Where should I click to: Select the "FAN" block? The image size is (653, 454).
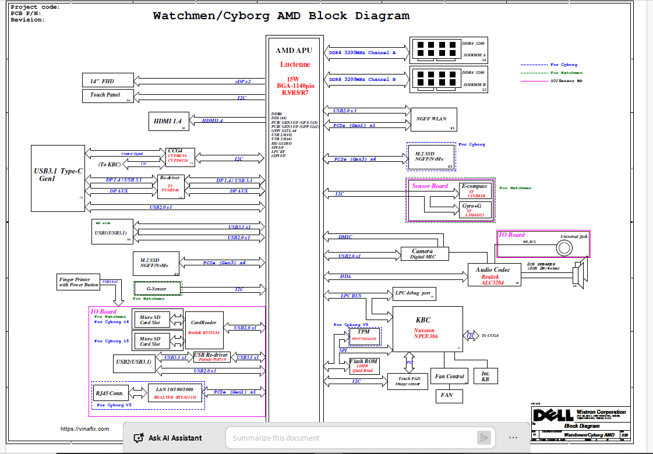449,396
